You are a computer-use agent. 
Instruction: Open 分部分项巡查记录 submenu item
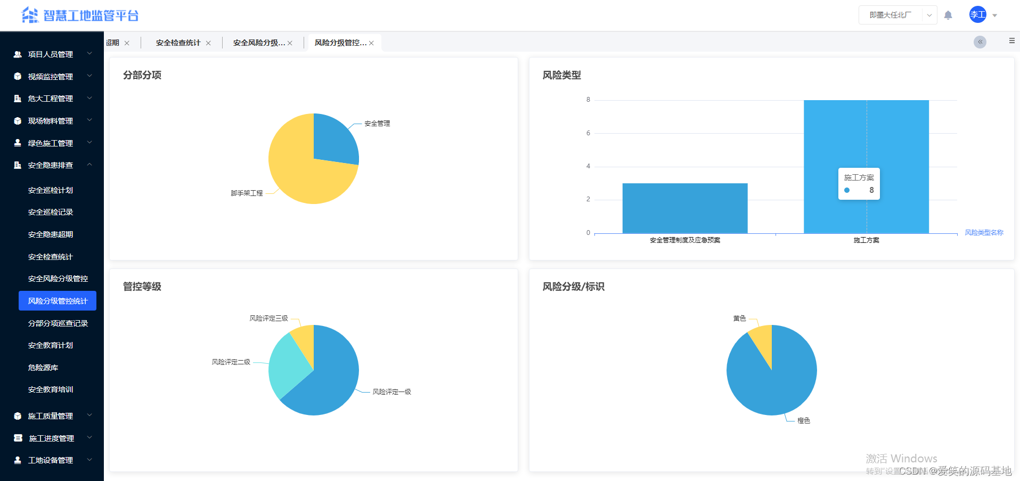[58, 323]
